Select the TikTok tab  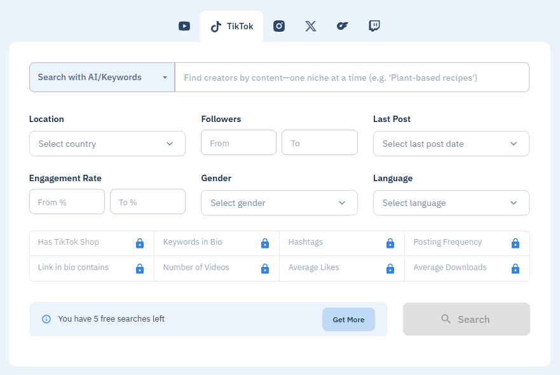(232, 26)
